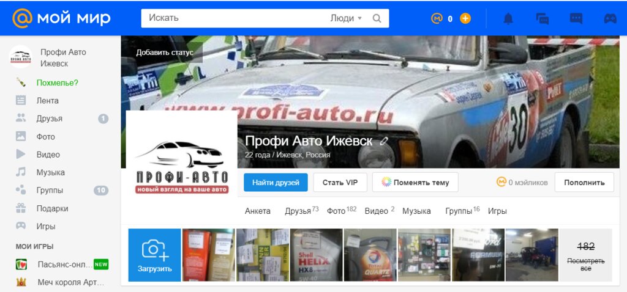Switch to the Видео 2 tab
Screen dimensions: 627x292
point(380,211)
